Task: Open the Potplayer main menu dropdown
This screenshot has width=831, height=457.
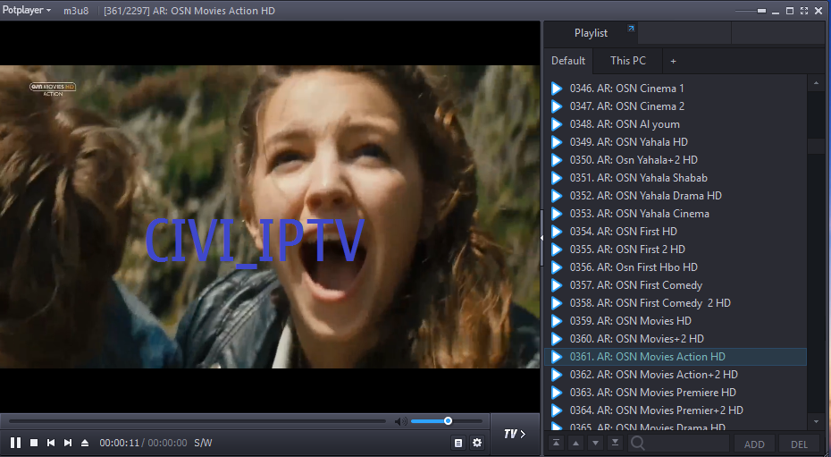Action: coord(27,10)
